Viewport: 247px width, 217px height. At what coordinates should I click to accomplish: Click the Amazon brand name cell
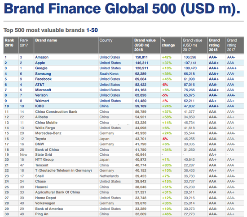pyautogui.click(x=42, y=57)
